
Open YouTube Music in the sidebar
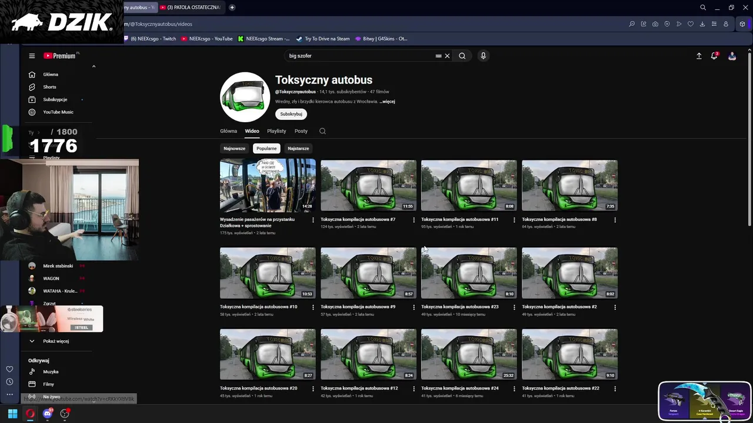(x=58, y=112)
